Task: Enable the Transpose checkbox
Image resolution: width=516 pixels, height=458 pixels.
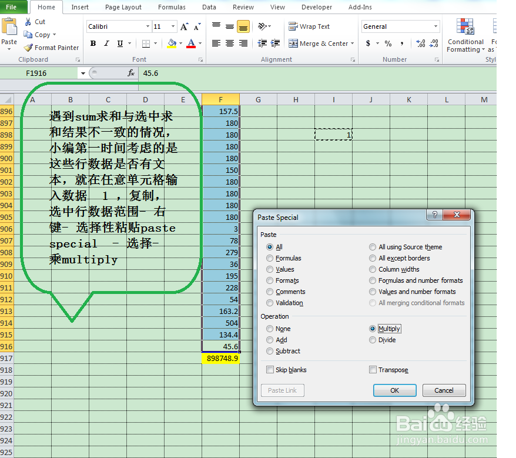Action: click(373, 370)
